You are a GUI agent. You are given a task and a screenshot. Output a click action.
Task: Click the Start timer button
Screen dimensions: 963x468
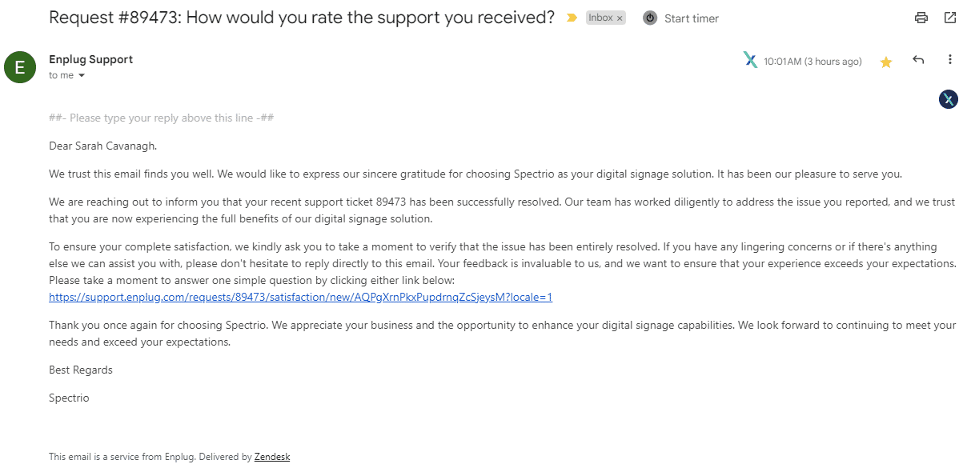(692, 18)
